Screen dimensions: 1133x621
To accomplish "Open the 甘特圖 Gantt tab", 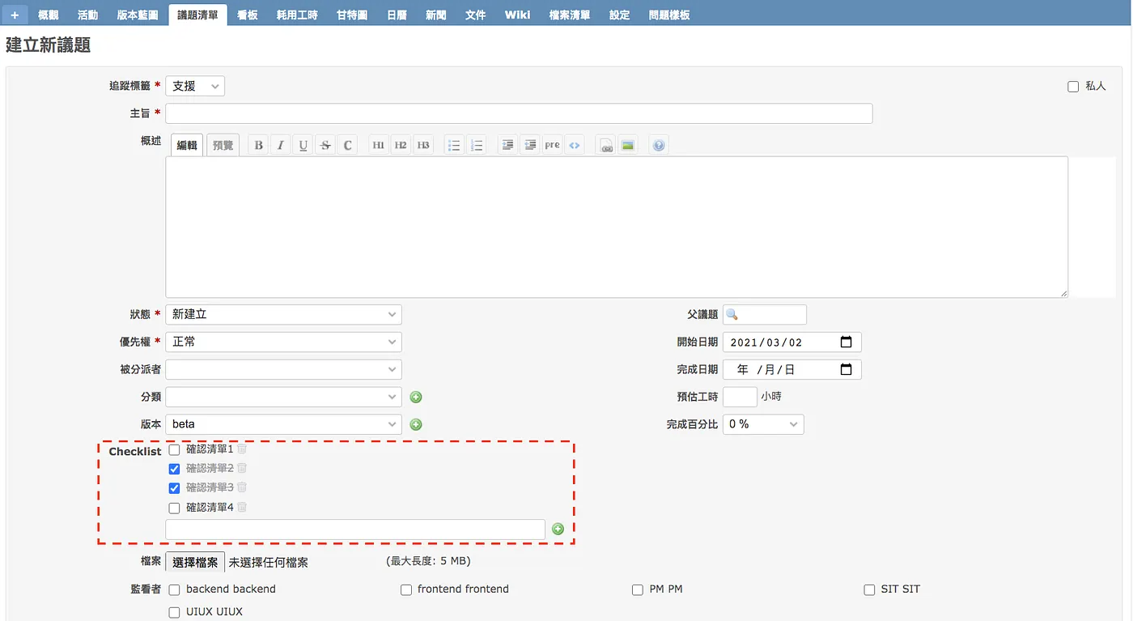I will pyautogui.click(x=352, y=15).
